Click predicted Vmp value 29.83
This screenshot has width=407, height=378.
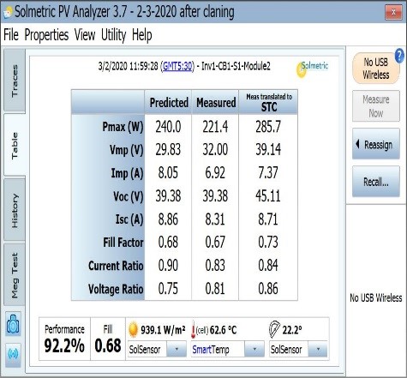point(168,149)
